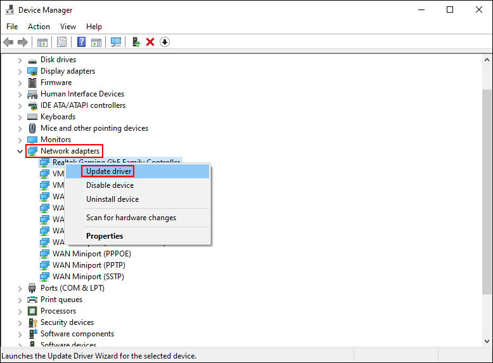This screenshot has height=363, width=493.
Task: Click the blue Help toolbar icon
Action: (x=82, y=42)
